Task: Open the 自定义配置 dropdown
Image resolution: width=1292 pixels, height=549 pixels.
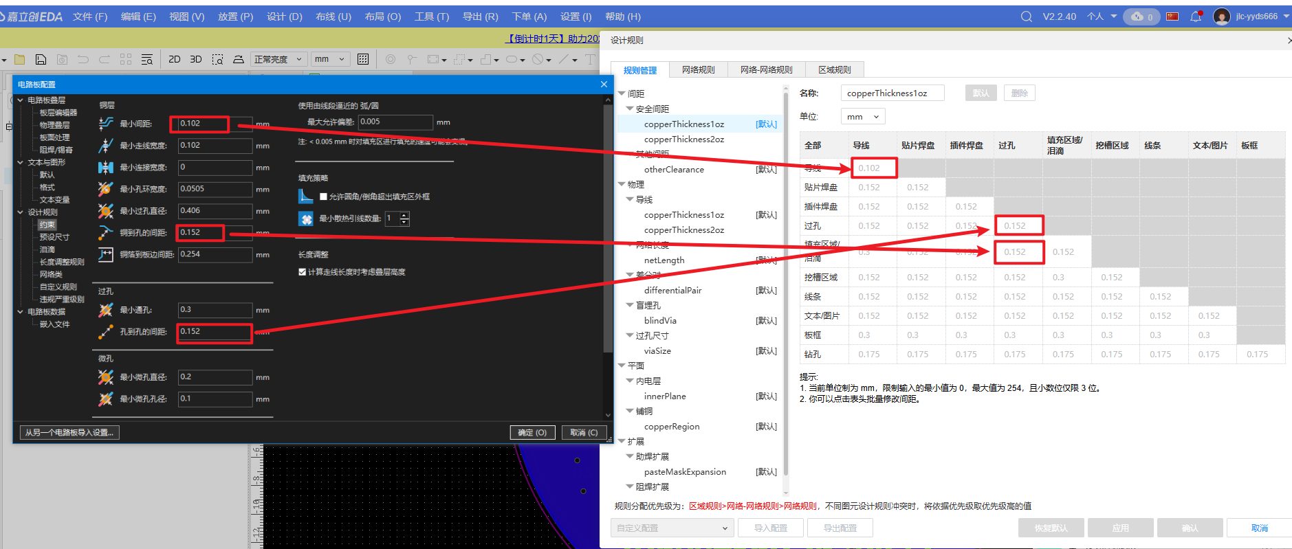Action: click(672, 528)
